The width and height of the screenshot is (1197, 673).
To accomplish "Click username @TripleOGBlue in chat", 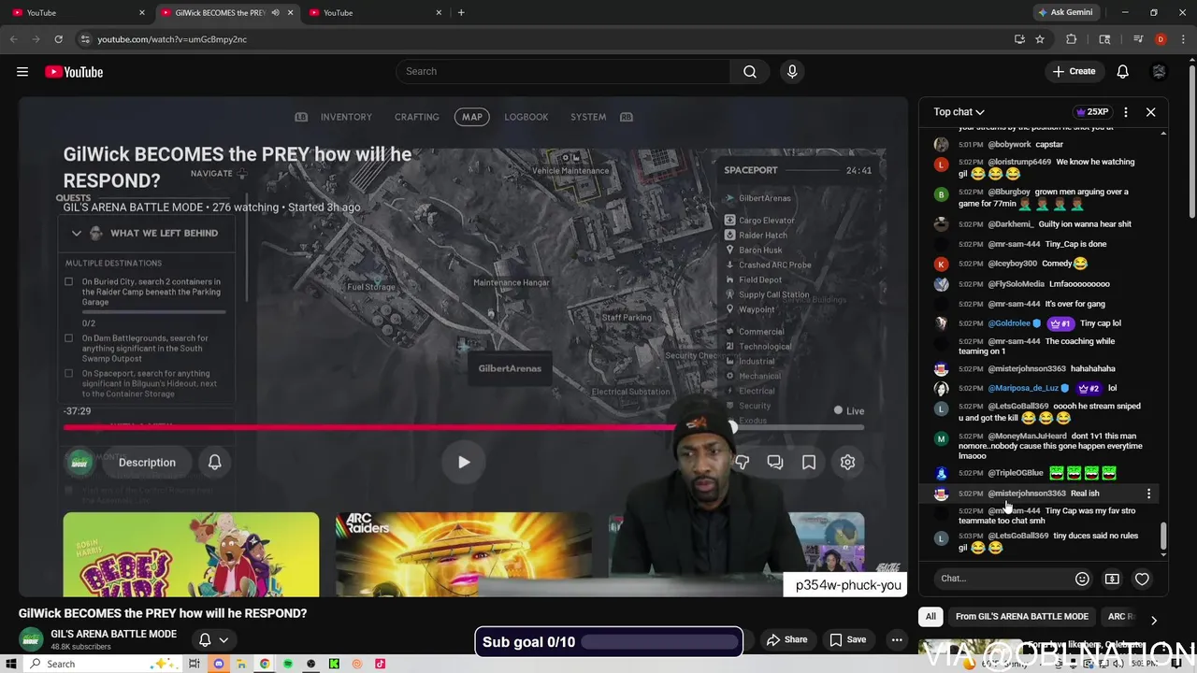I will pyautogui.click(x=1016, y=473).
